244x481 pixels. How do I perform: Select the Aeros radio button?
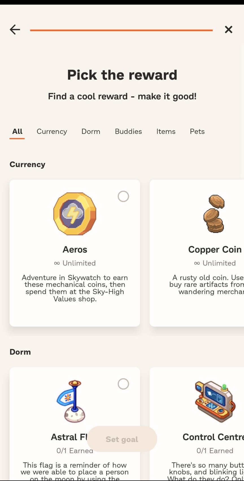point(123,196)
